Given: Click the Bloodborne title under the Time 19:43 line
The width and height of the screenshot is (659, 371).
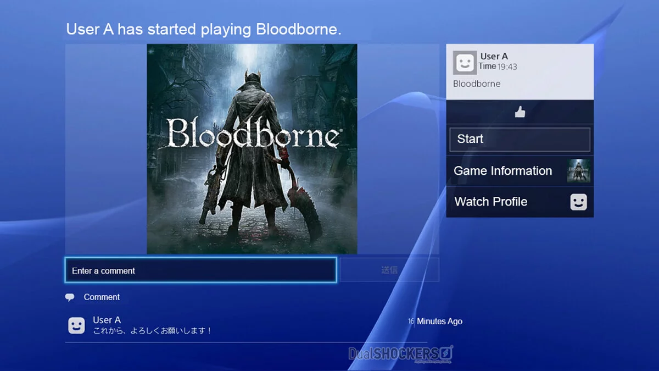Looking at the screenshot, I should pyautogui.click(x=476, y=84).
